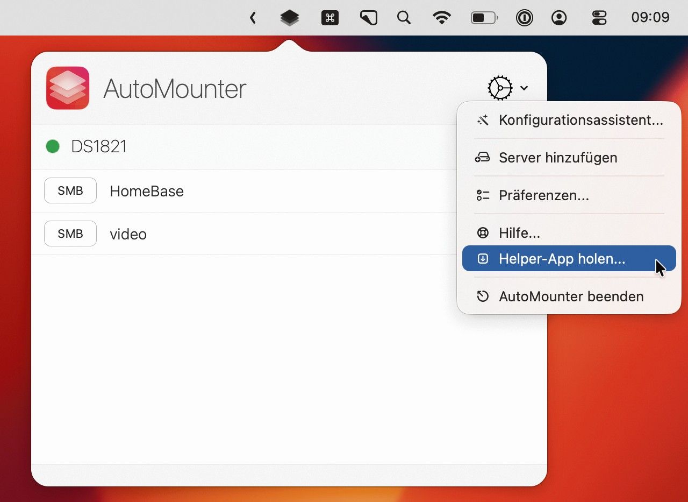
Task: Expand hidden menu bar items chevron
Action: (253, 18)
